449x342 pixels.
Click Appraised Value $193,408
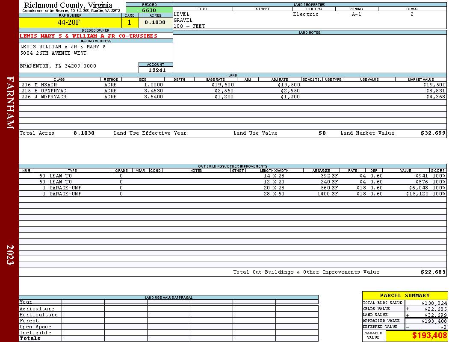[434, 321]
